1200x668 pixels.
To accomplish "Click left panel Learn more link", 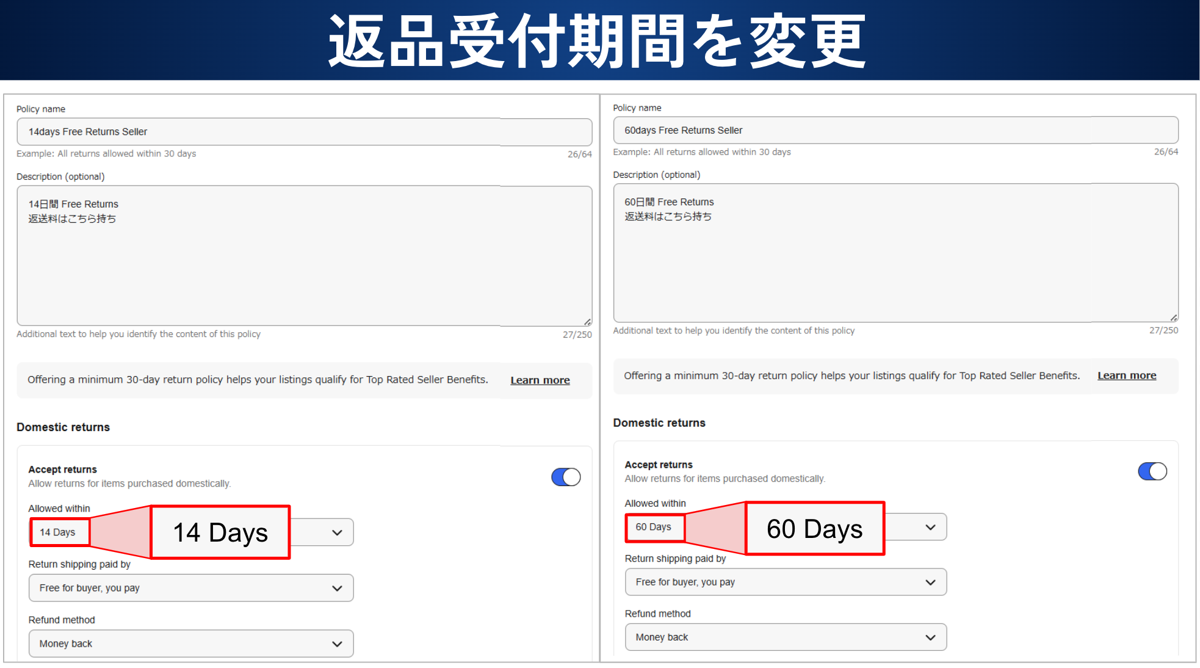I will 540,380.
